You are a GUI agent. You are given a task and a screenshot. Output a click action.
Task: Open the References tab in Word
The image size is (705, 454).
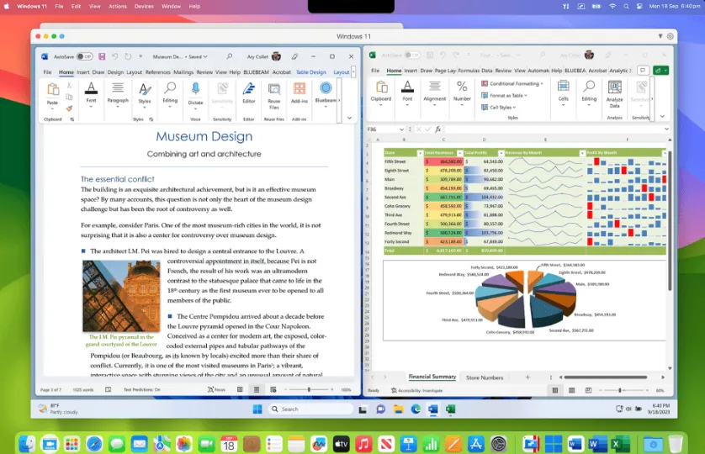(158, 72)
